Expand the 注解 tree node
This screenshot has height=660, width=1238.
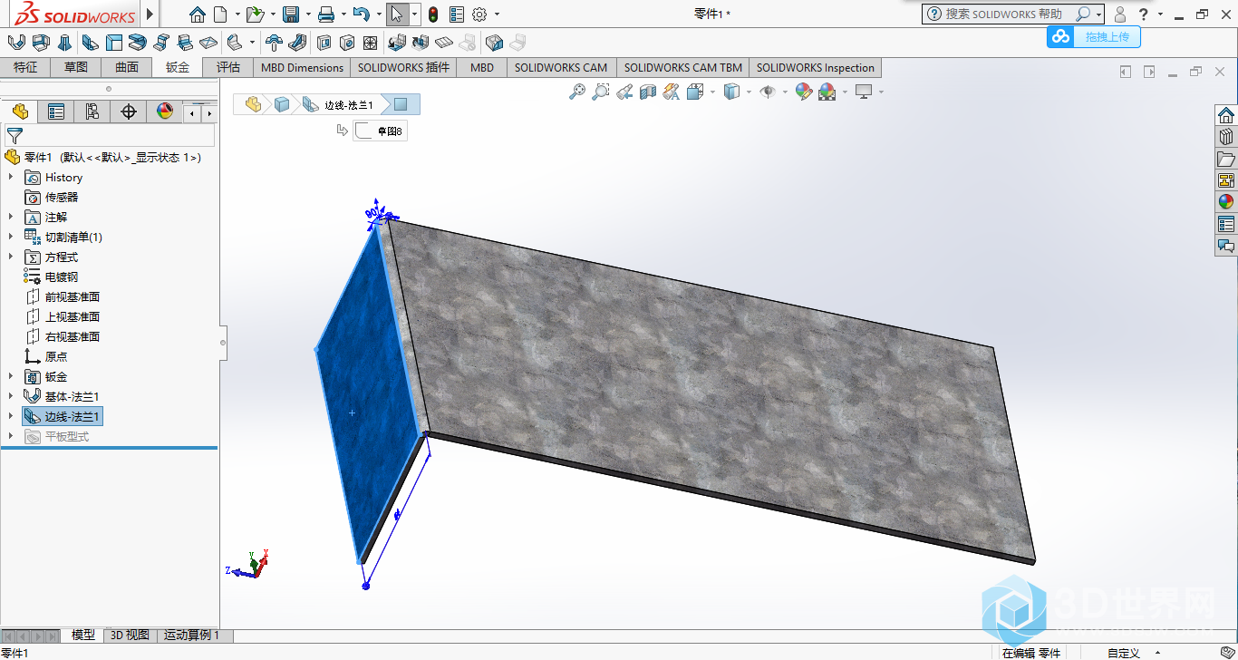[11, 217]
